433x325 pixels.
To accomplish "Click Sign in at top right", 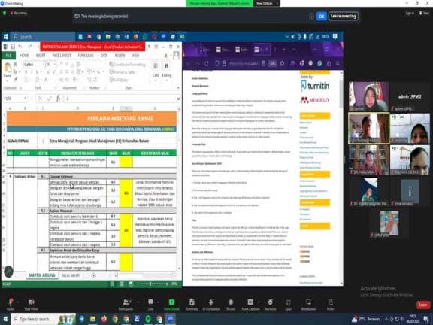I will point(410,13).
